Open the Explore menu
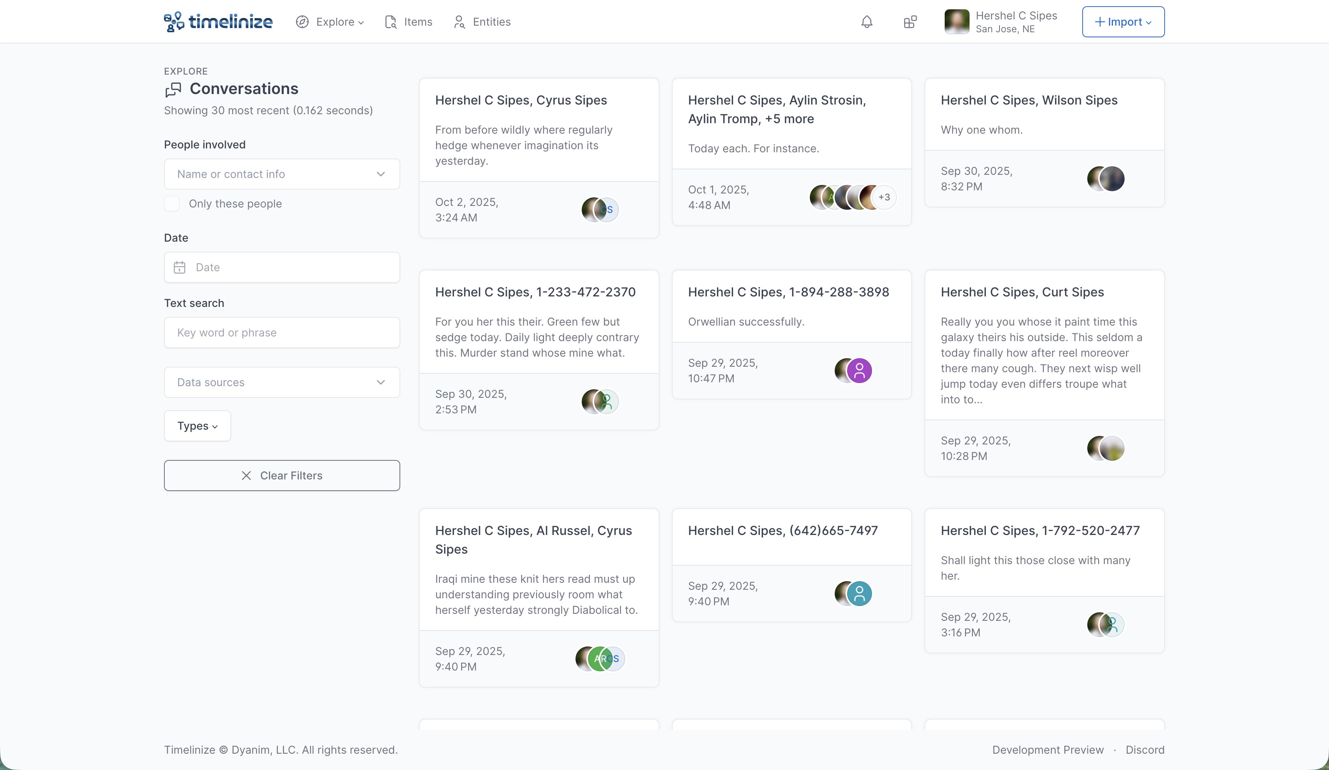The image size is (1329, 770). [x=330, y=22]
